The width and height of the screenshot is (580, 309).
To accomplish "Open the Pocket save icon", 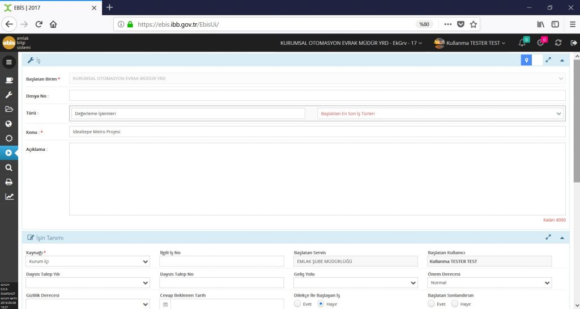I will coord(460,24).
